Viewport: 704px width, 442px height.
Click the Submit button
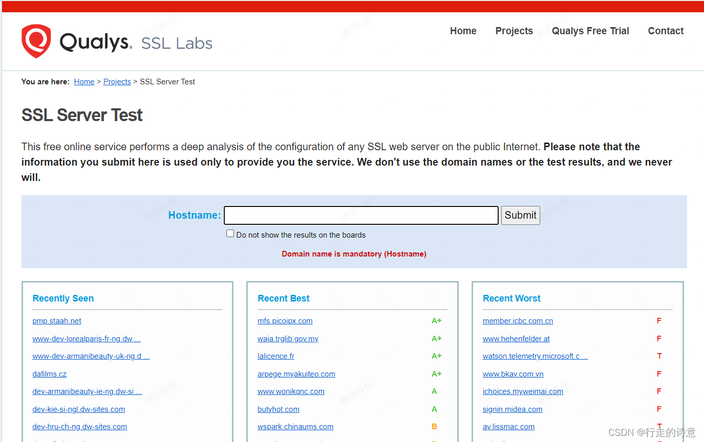[520, 215]
